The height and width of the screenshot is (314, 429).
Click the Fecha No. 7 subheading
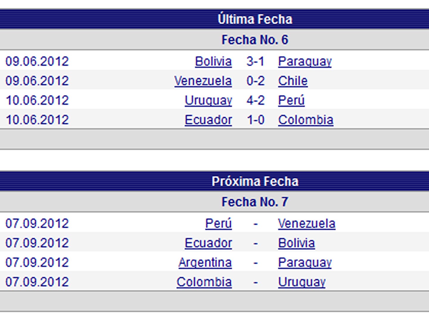pos(255,202)
